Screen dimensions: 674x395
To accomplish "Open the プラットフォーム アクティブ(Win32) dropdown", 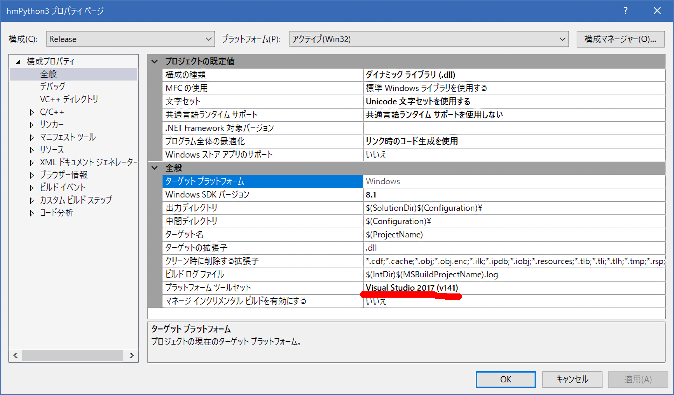I will click(x=428, y=39).
